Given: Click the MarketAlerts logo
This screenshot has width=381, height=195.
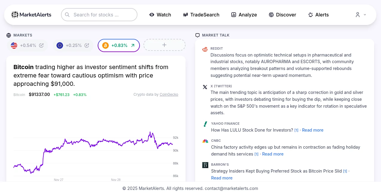Looking at the screenshot, I should pos(31,14).
